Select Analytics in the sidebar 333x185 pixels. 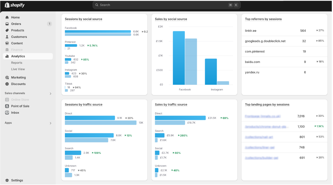(x=28, y=56)
